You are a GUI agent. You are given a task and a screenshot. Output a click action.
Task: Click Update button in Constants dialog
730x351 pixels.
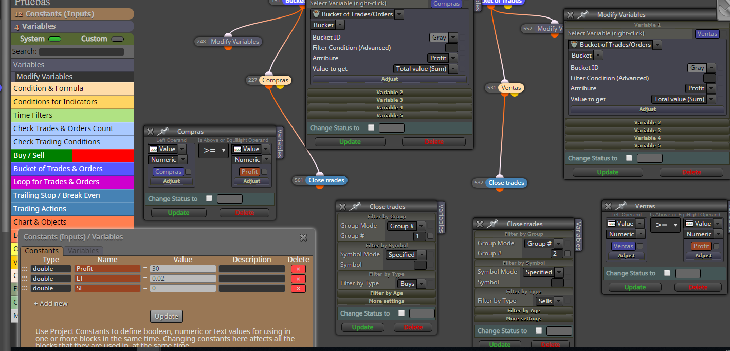tap(167, 316)
